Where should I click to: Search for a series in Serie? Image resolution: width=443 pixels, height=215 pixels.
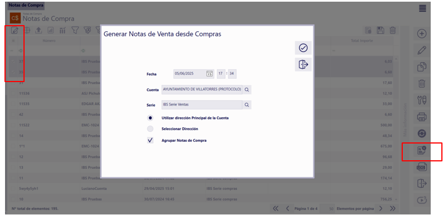(x=247, y=105)
